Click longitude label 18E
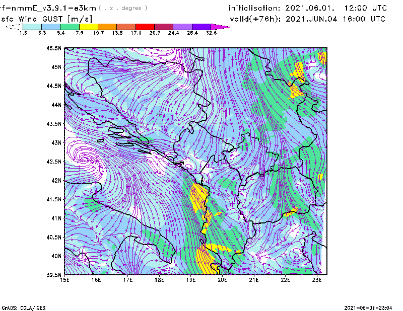This screenshot has height=311, width=403. click(x=159, y=280)
